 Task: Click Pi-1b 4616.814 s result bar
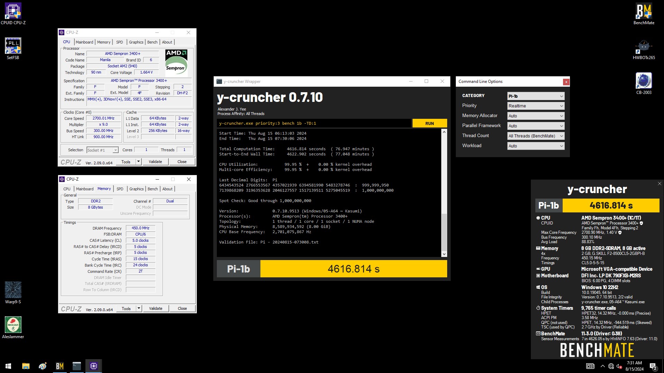click(332, 269)
